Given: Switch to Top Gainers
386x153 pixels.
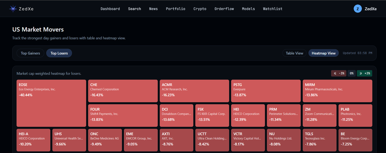Looking at the screenshot, I should click(x=31, y=53).
